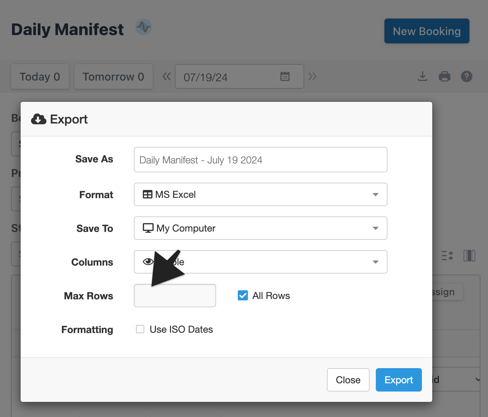Select the Tomorrow 0 filter button

tap(114, 76)
